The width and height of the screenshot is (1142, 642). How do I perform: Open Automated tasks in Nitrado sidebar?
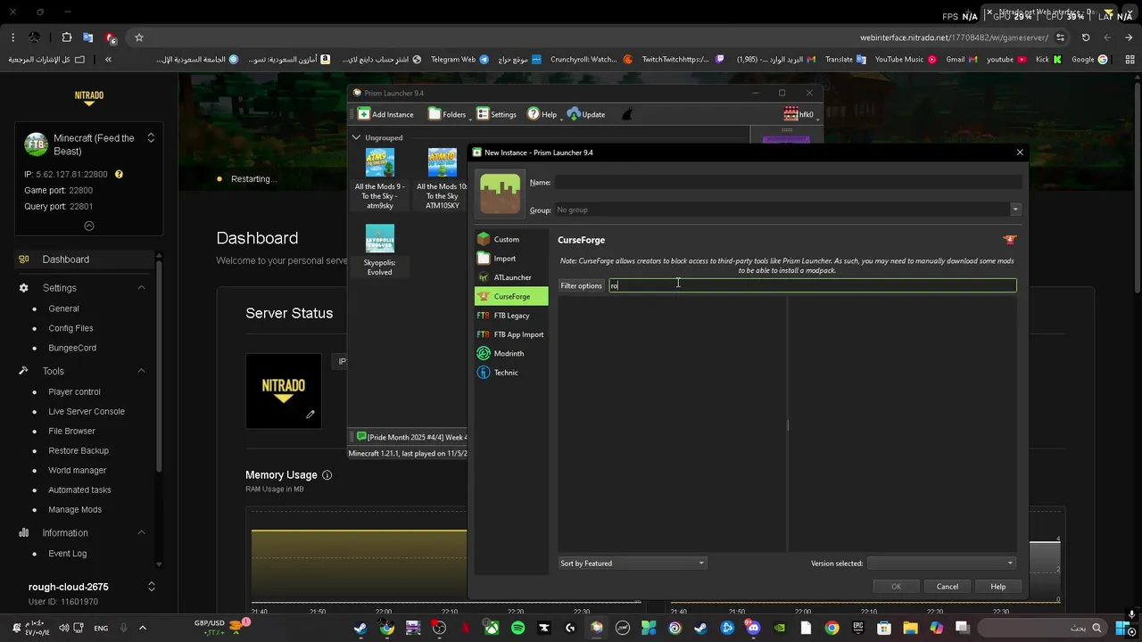coord(79,490)
